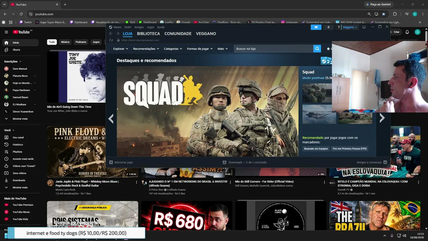Click the Tiro em Primeira Pessoa (FPS) tag
The height and width of the screenshot is (241, 428).
click(x=349, y=149)
